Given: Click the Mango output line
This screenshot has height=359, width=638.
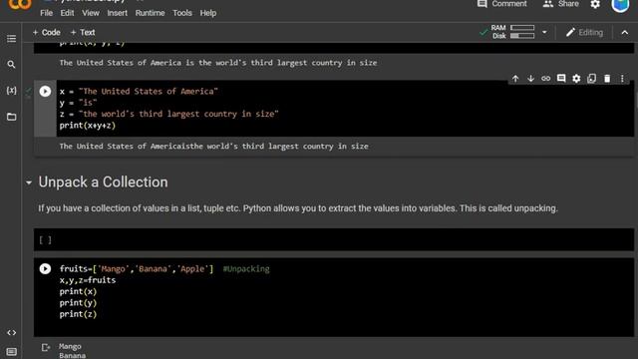Looking at the screenshot, I should pos(70,346).
